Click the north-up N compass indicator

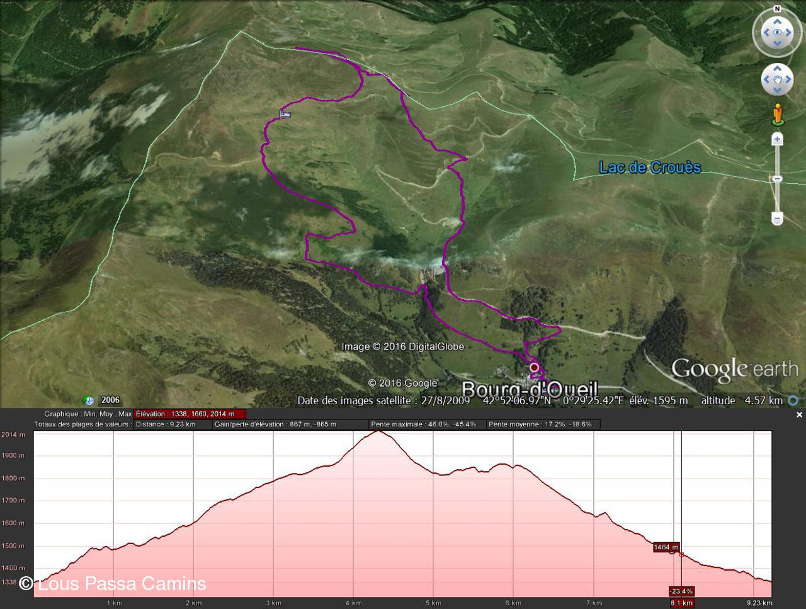point(777,9)
